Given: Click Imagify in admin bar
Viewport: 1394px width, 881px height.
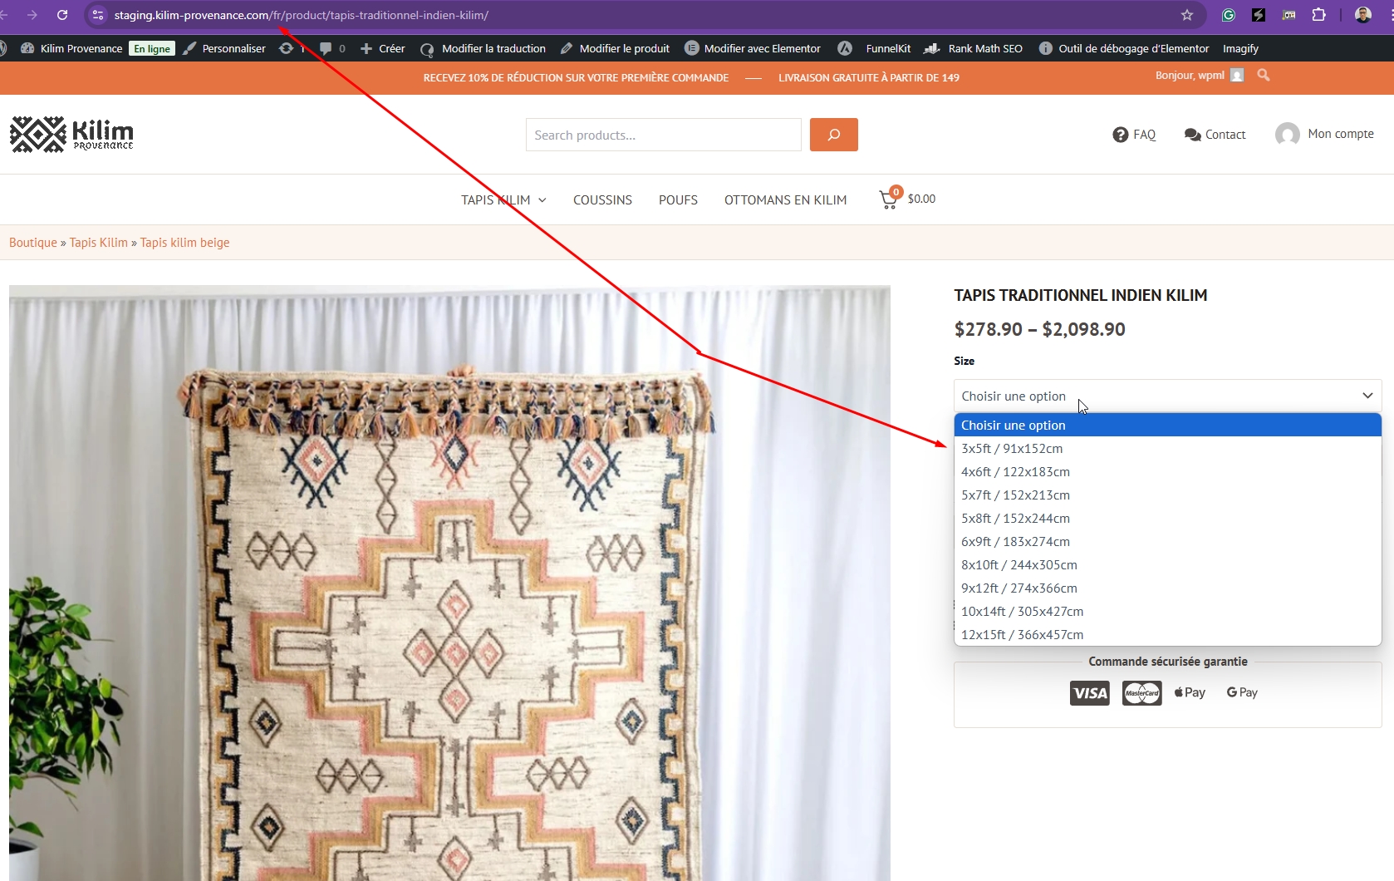Looking at the screenshot, I should tap(1240, 48).
